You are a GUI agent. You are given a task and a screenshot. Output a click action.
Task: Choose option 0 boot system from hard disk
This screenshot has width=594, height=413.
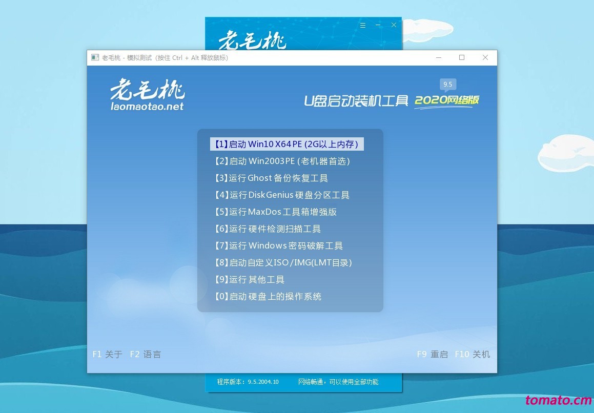tap(268, 296)
